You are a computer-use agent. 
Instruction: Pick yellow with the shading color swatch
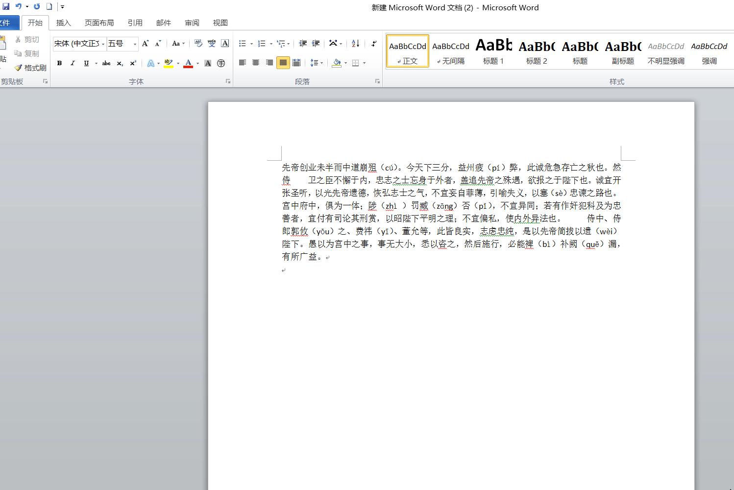[x=337, y=63]
